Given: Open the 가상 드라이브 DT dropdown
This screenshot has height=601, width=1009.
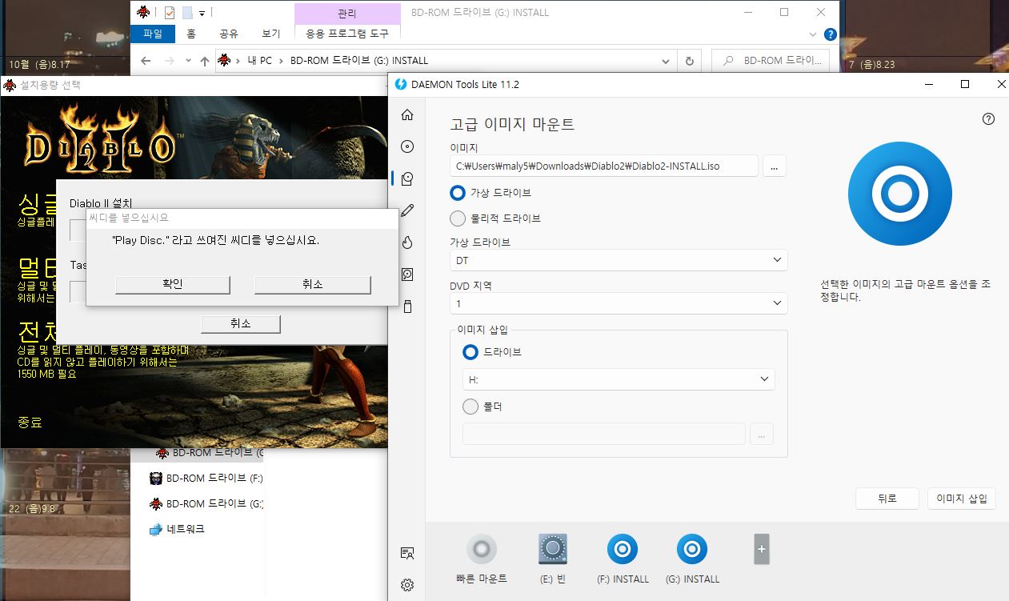Looking at the screenshot, I should coord(619,260).
